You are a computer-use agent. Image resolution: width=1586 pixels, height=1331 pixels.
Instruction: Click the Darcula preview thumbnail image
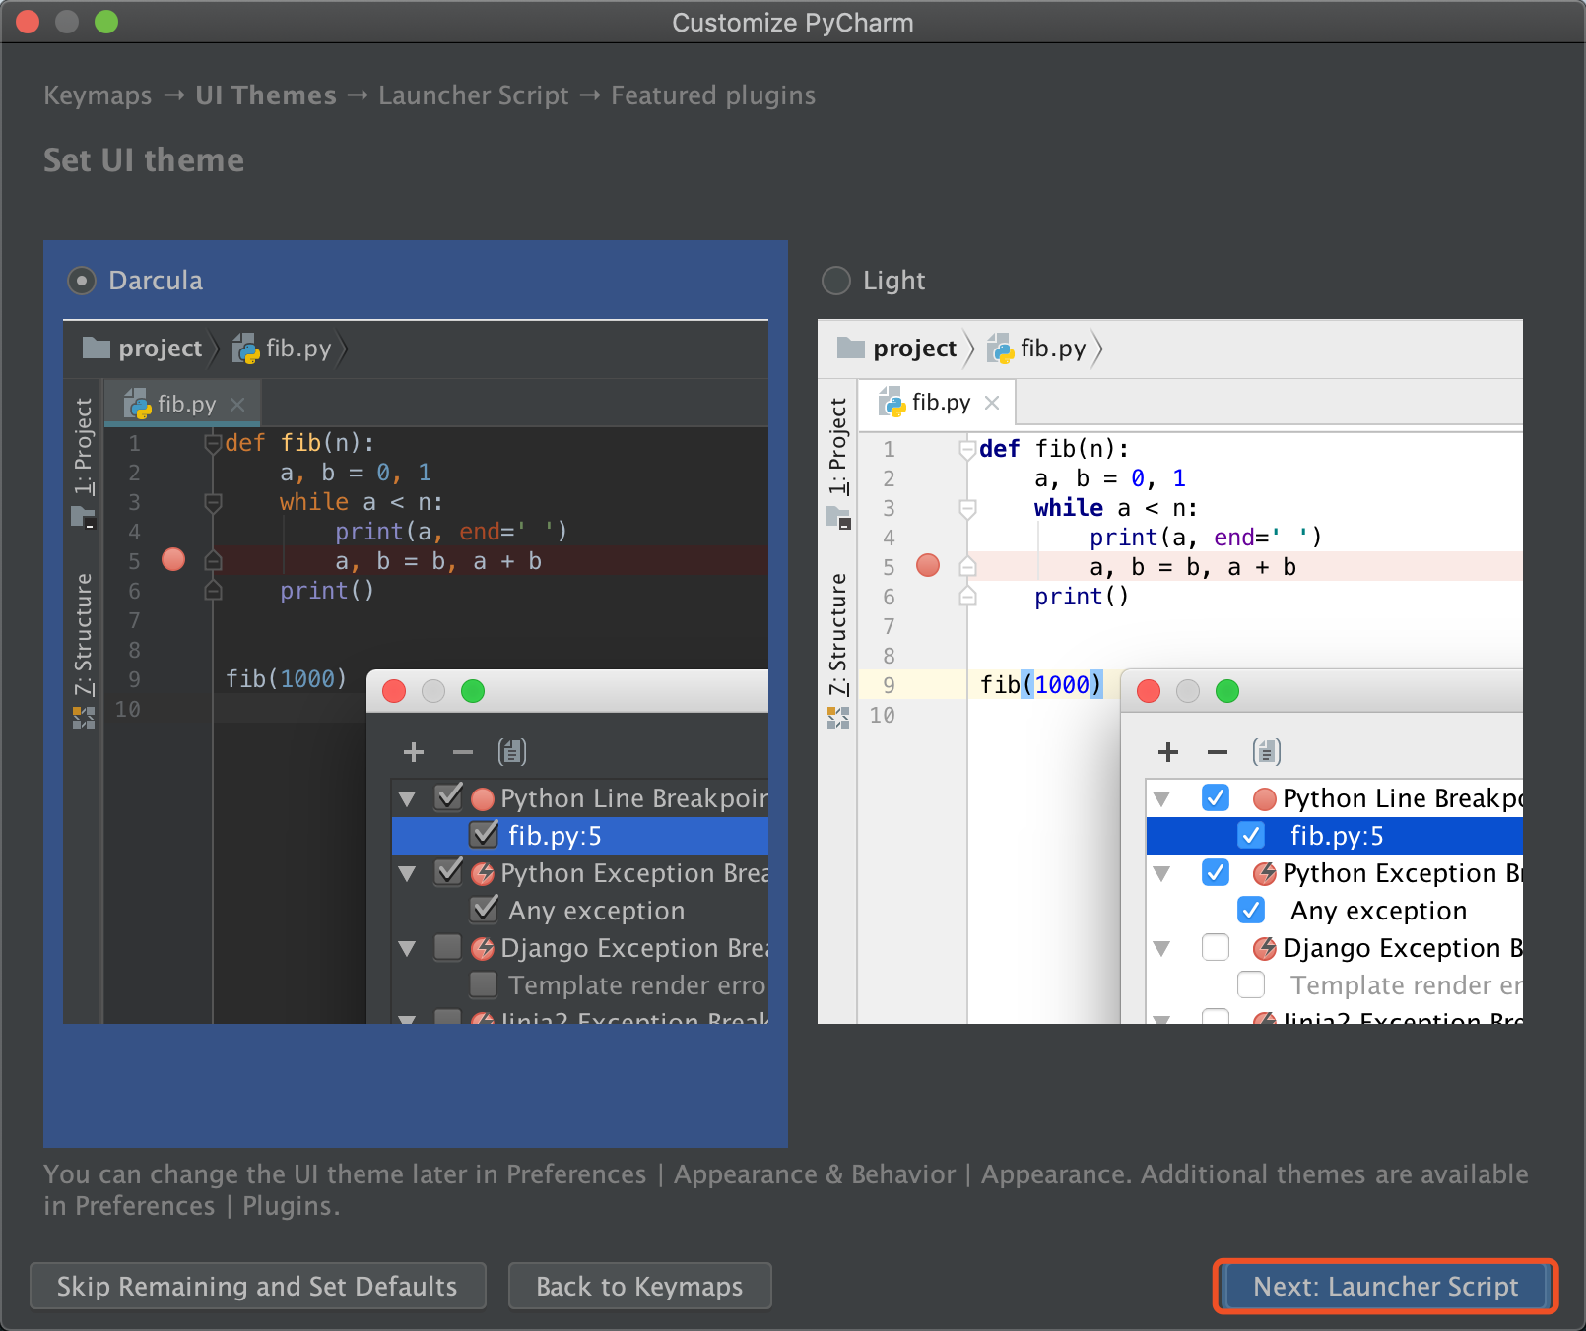coord(416,671)
